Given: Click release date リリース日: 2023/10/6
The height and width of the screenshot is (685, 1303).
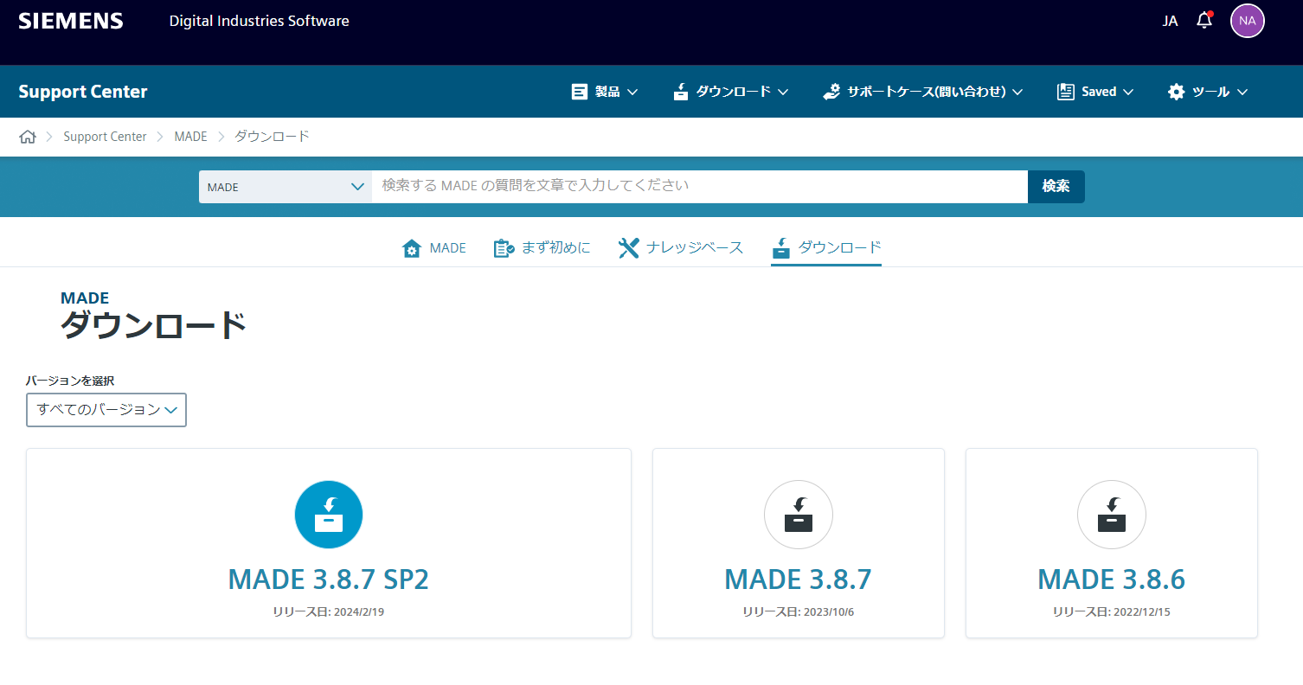Looking at the screenshot, I should (798, 612).
